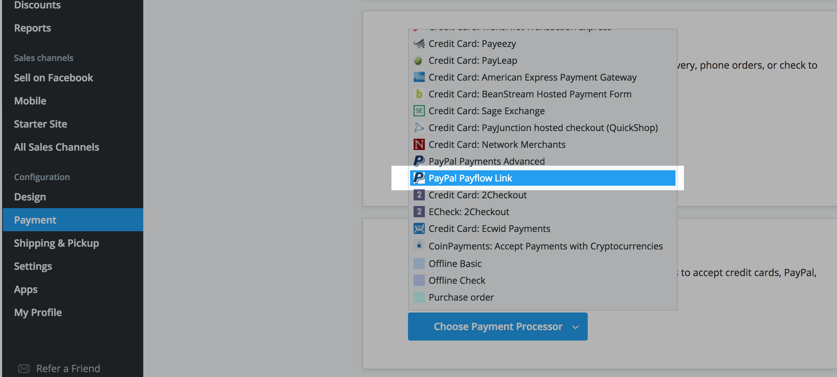
Task: Go to Sell on Facebook
Action: point(53,78)
